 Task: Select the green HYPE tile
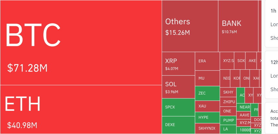pyautogui.click(x=207, y=117)
